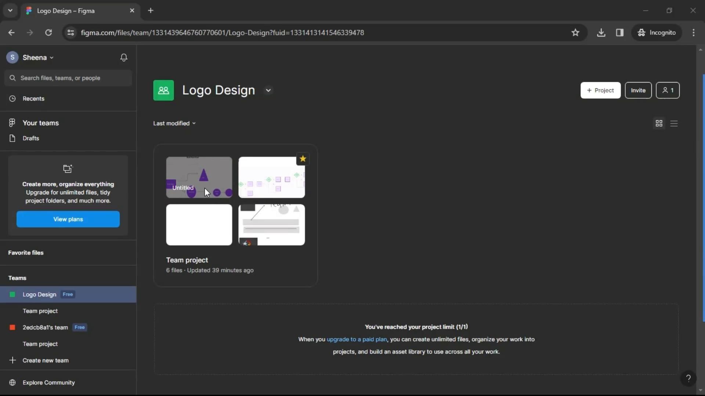Image resolution: width=705 pixels, height=396 pixels.
Task: Toggle the favorite star on file thumbnail
Action: (303, 159)
